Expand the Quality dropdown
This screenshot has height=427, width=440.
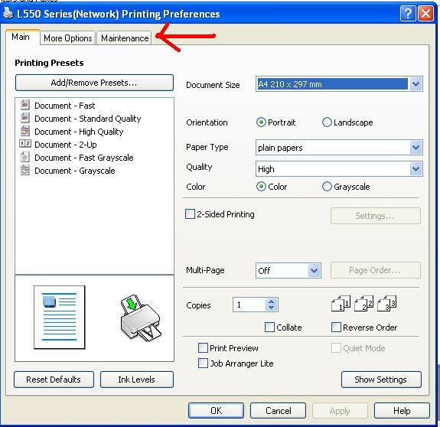click(416, 169)
